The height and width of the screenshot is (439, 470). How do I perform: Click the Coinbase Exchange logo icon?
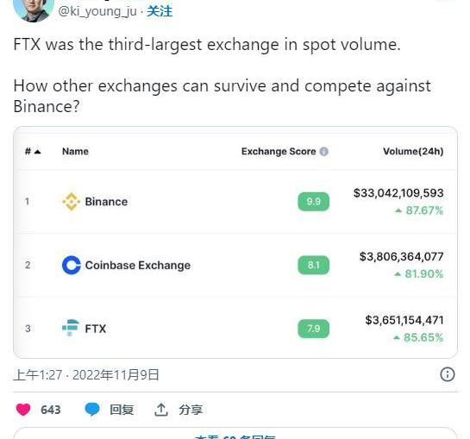[71, 265]
